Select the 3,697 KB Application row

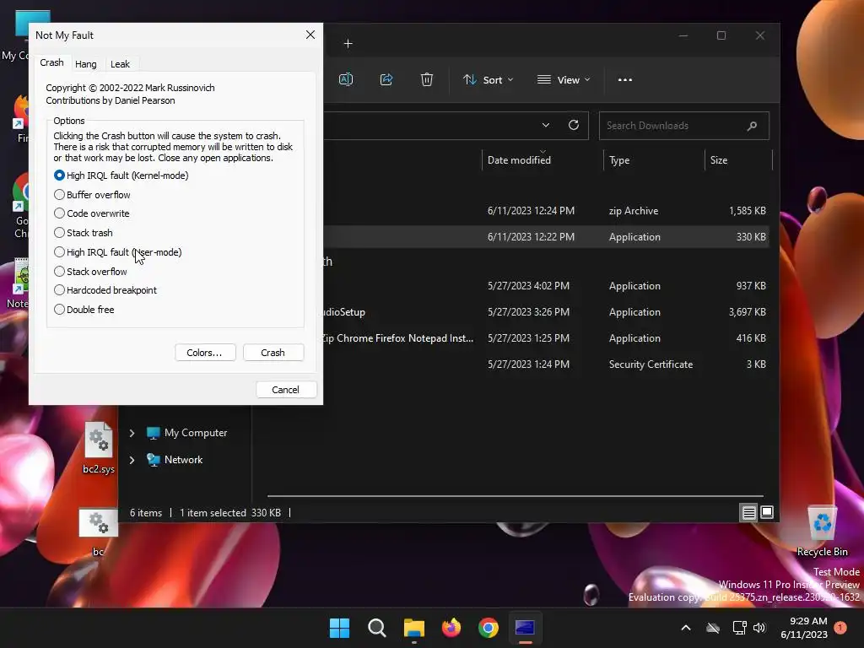pos(546,312)
